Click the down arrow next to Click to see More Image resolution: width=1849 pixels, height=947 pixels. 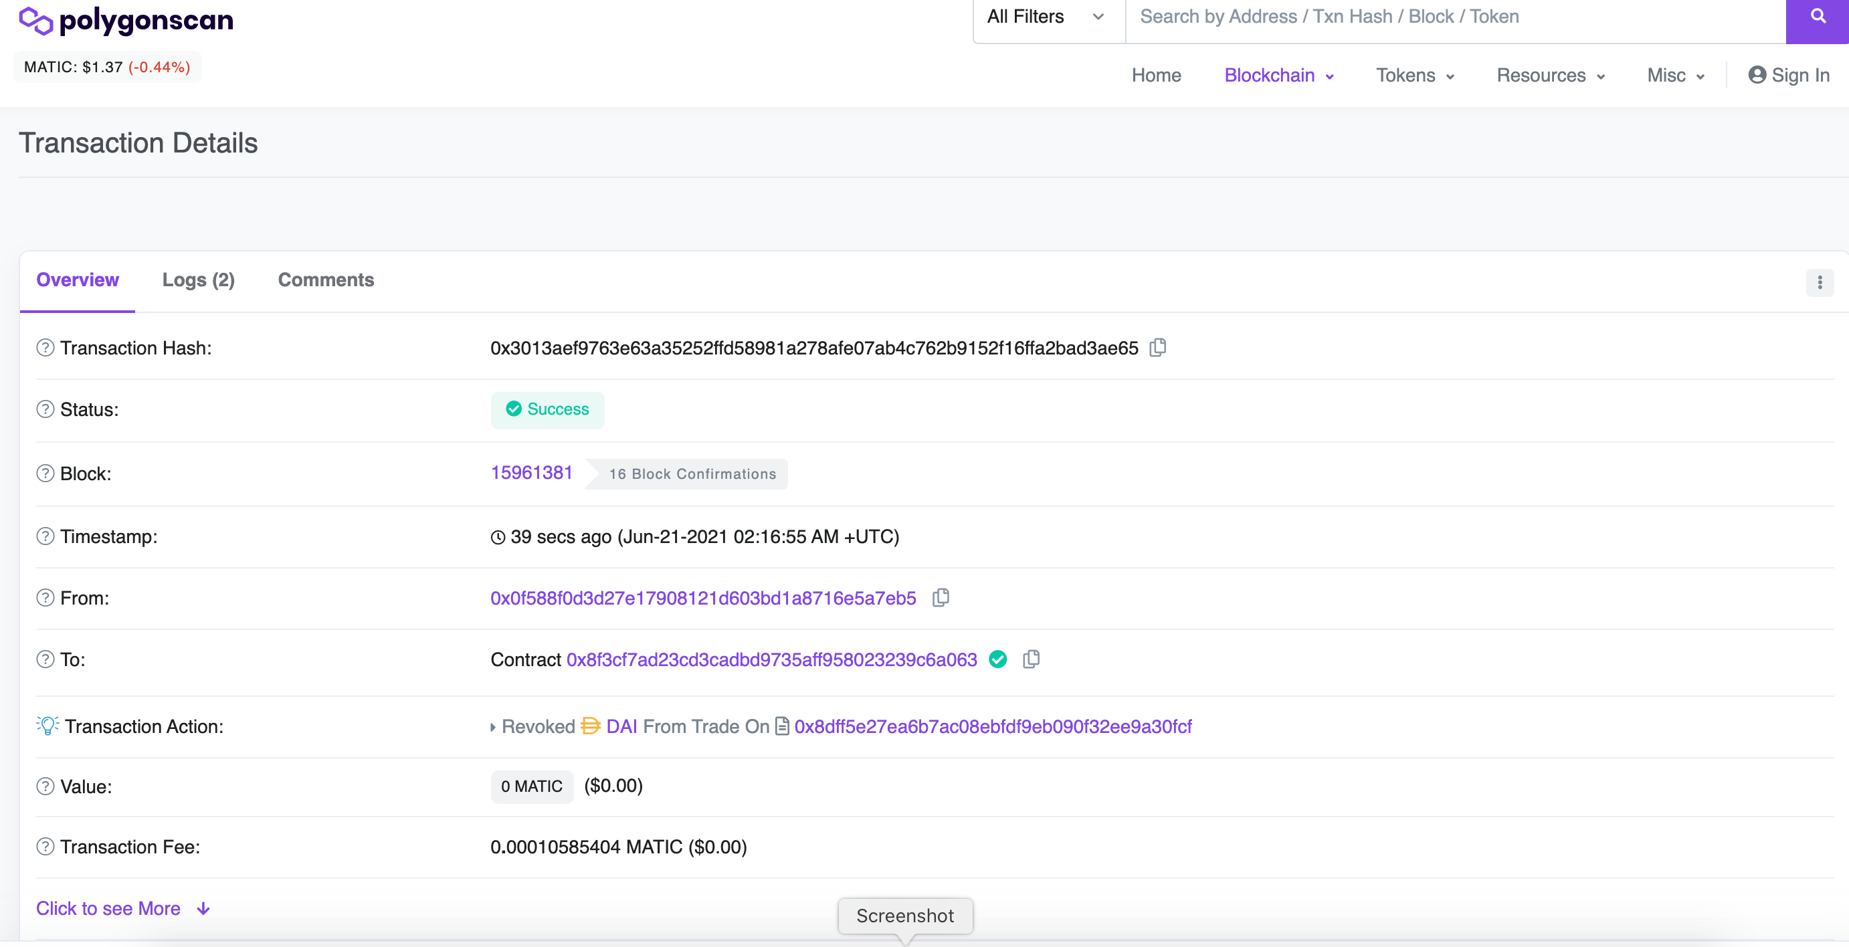click(203, 908)
